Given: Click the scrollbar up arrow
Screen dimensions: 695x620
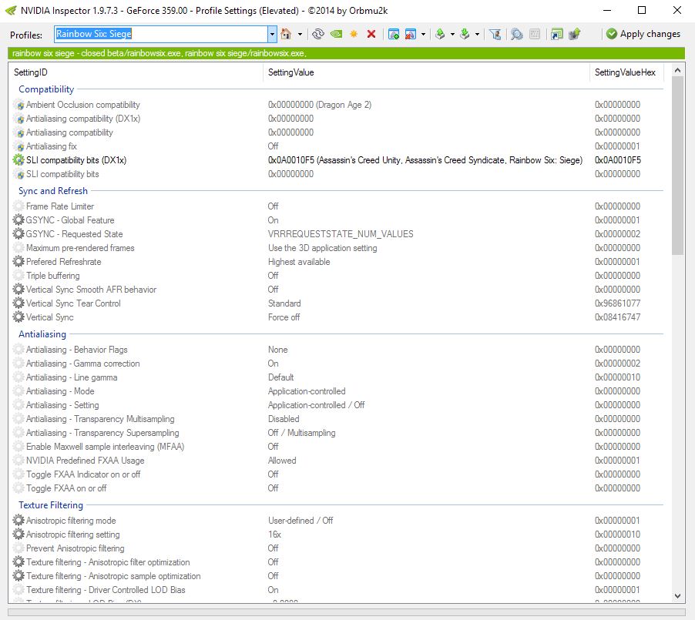Looking at the screenshot, I should click(677, 70).
